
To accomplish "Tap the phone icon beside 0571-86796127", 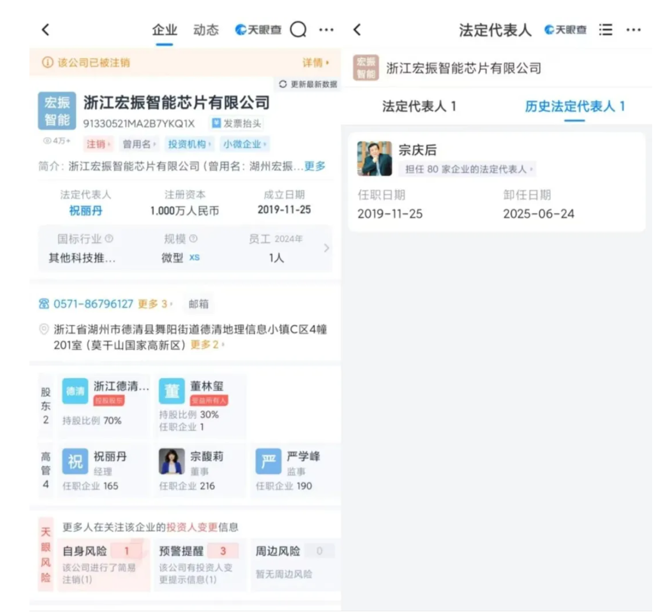I will click(44, 304).
